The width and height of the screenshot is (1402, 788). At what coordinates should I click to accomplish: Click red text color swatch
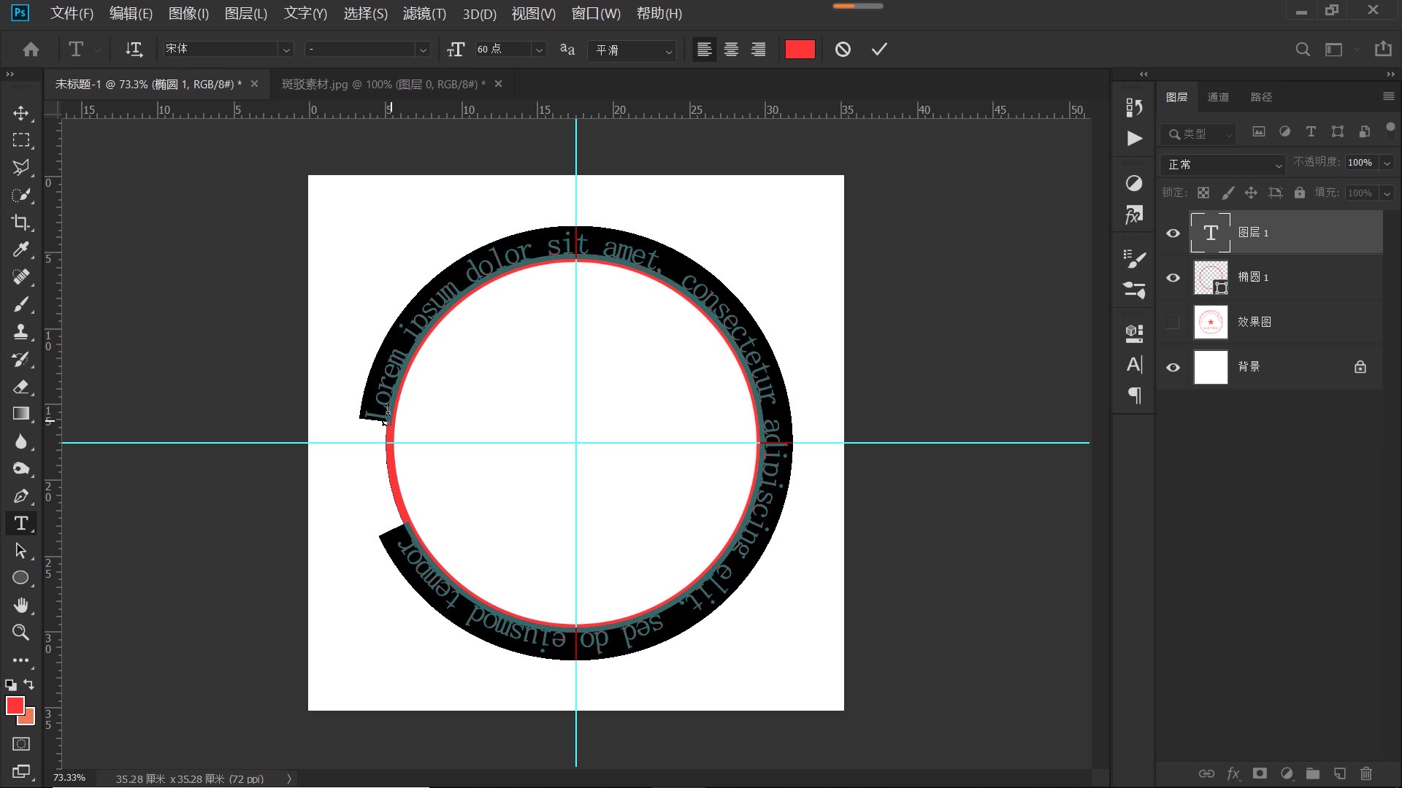800,49
